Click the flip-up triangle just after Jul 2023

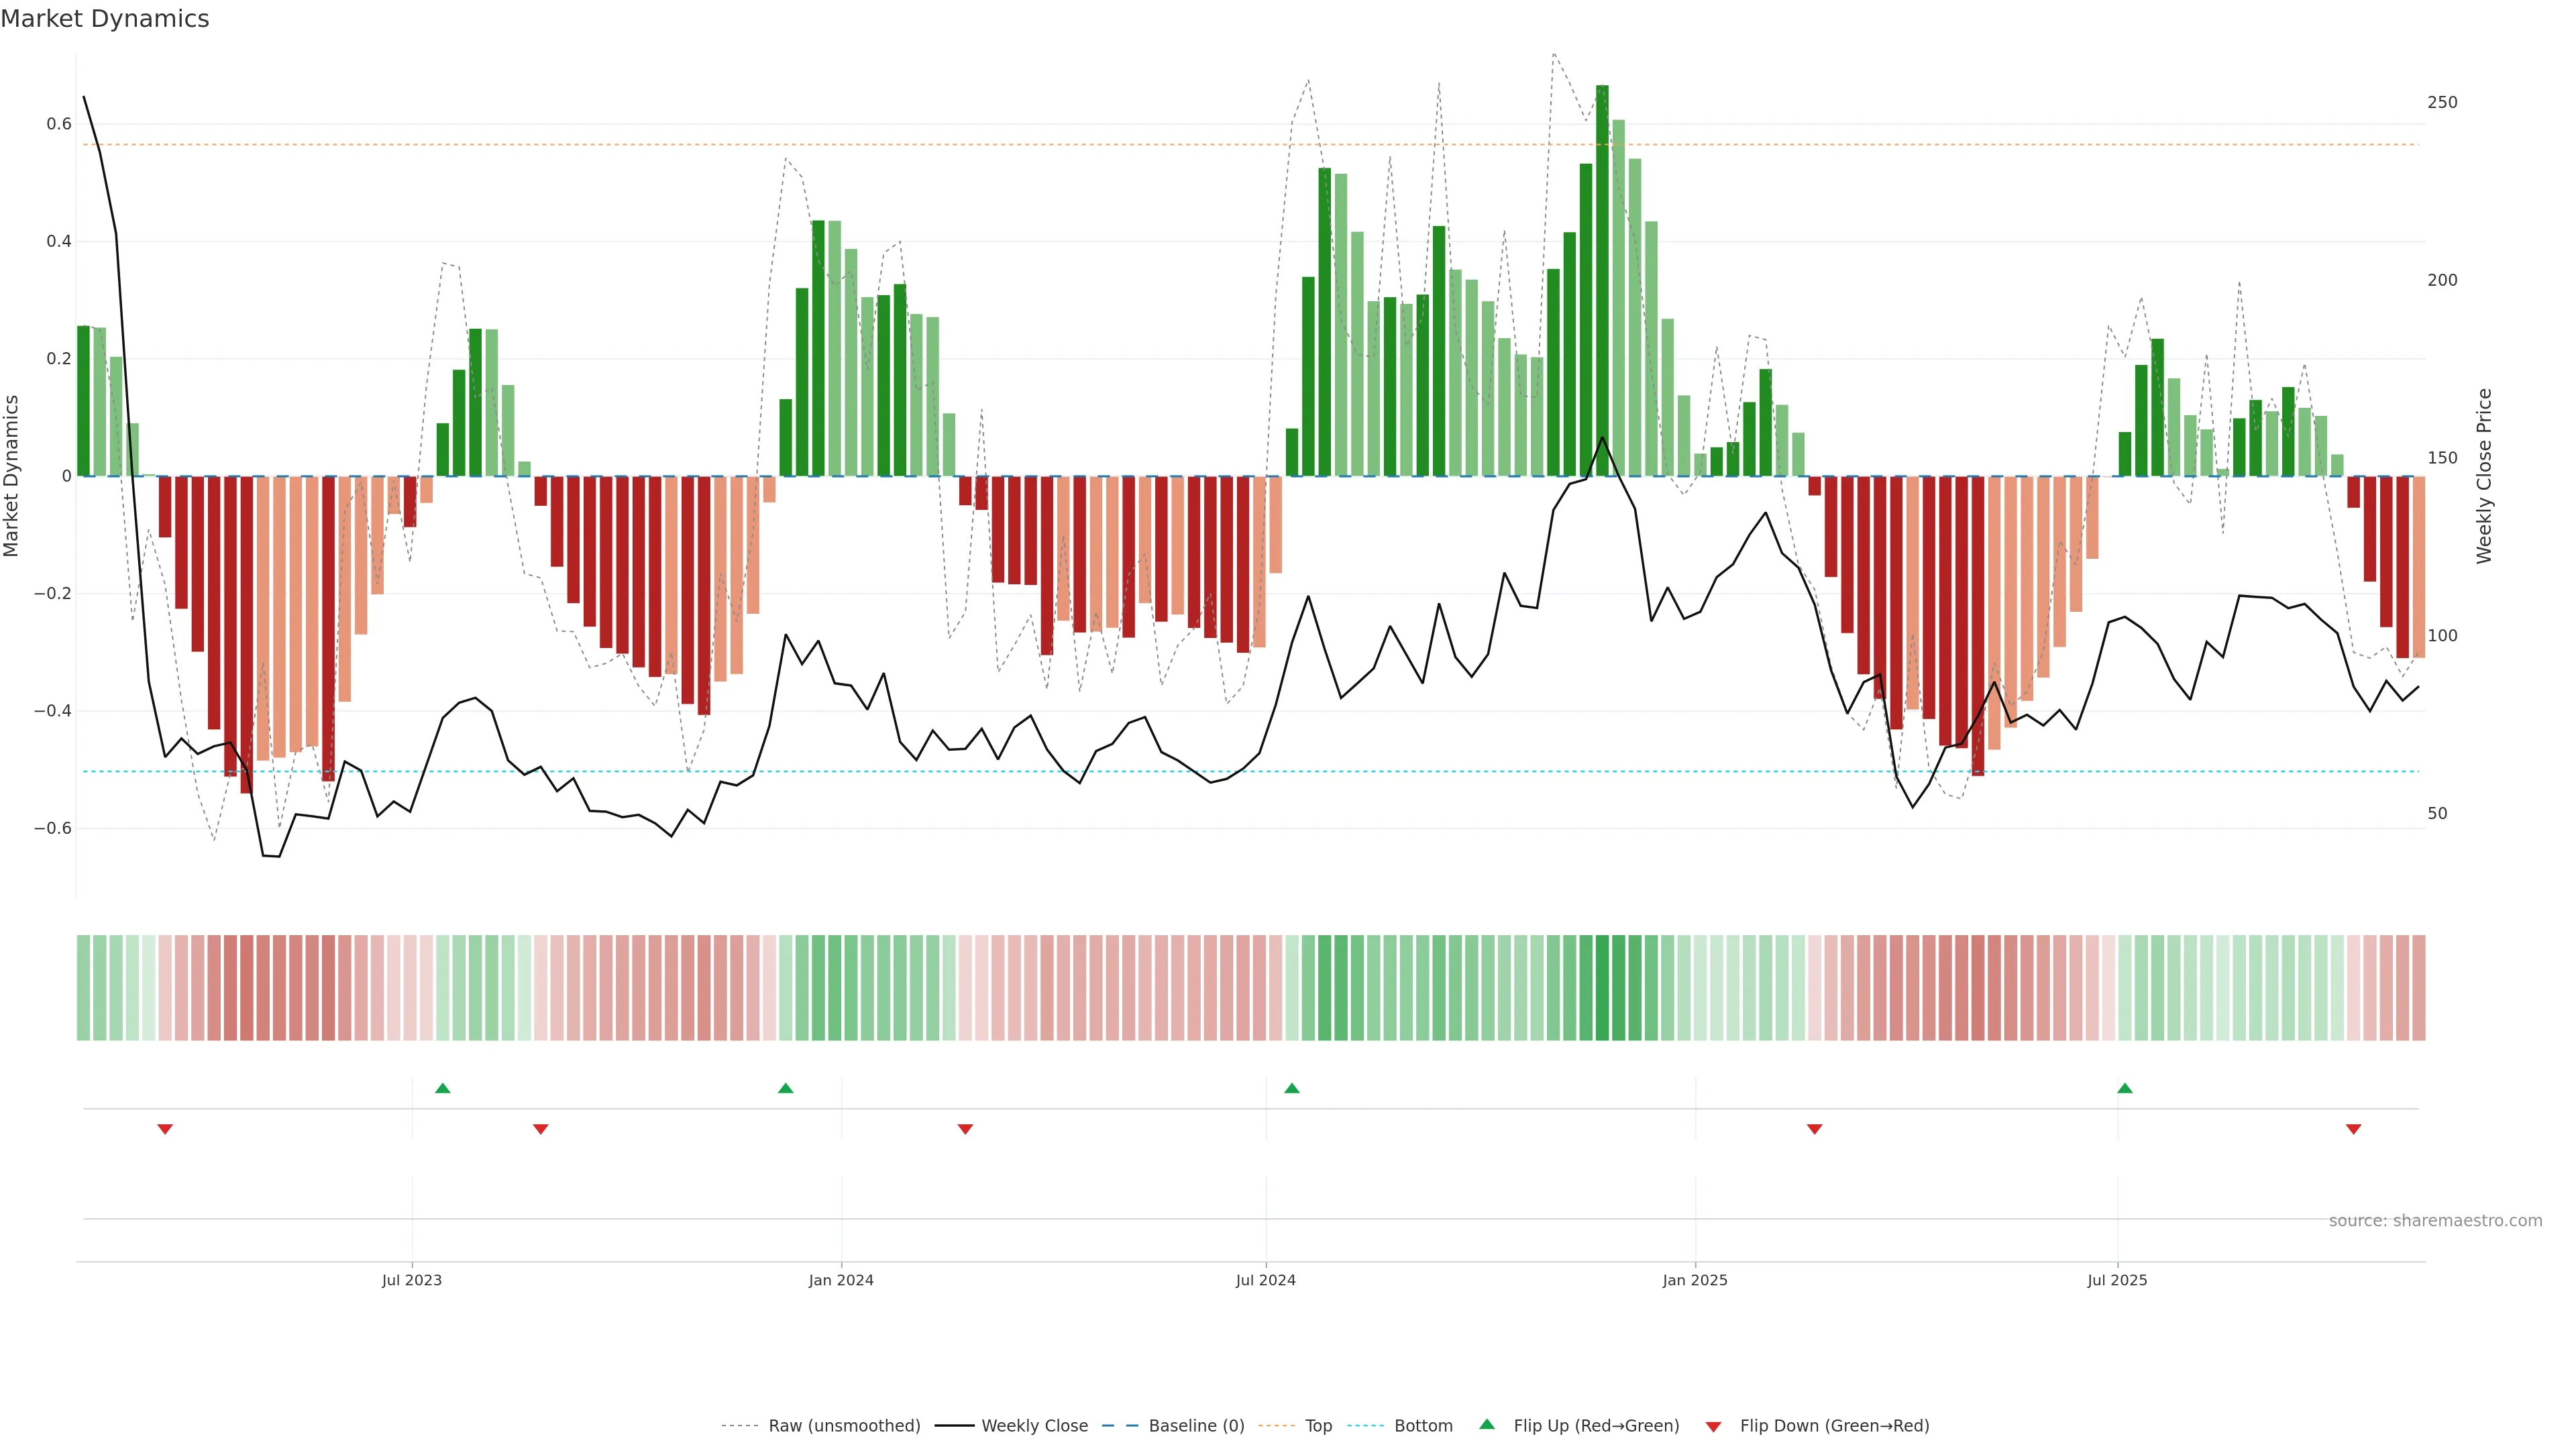tap(443, 1088)
